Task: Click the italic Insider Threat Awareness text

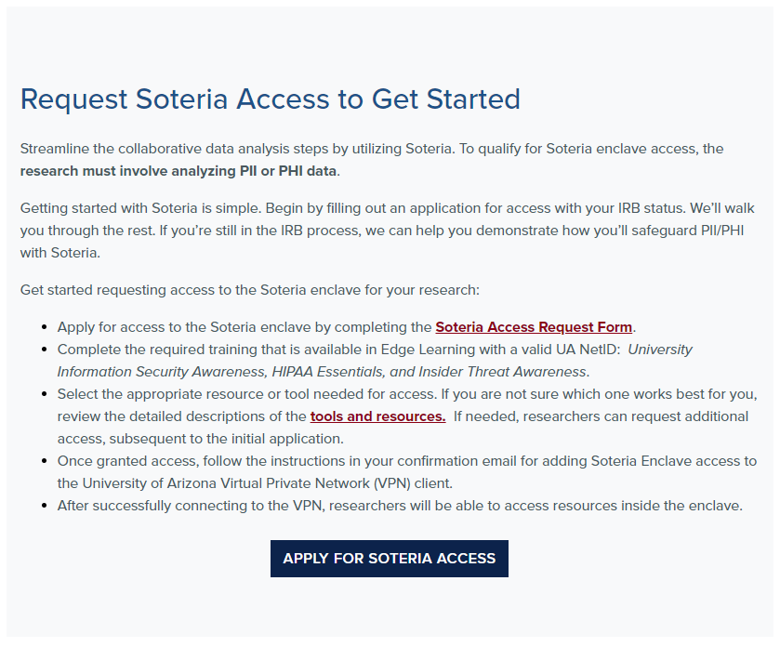Action: 527,372
